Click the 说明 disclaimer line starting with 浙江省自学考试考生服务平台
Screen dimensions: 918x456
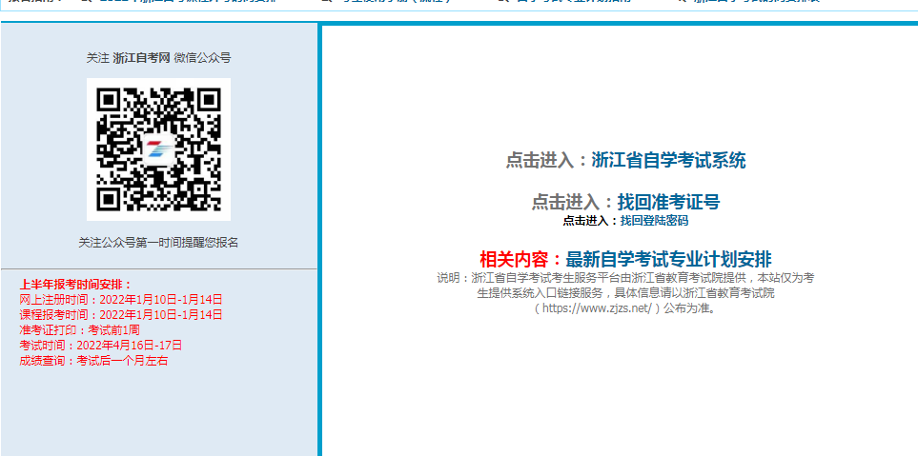click(x=625, y=278)
